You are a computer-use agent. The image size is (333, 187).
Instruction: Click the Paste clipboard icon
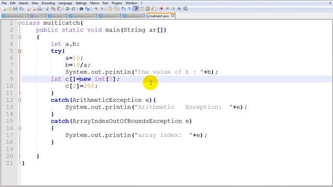tap(59, 9)
